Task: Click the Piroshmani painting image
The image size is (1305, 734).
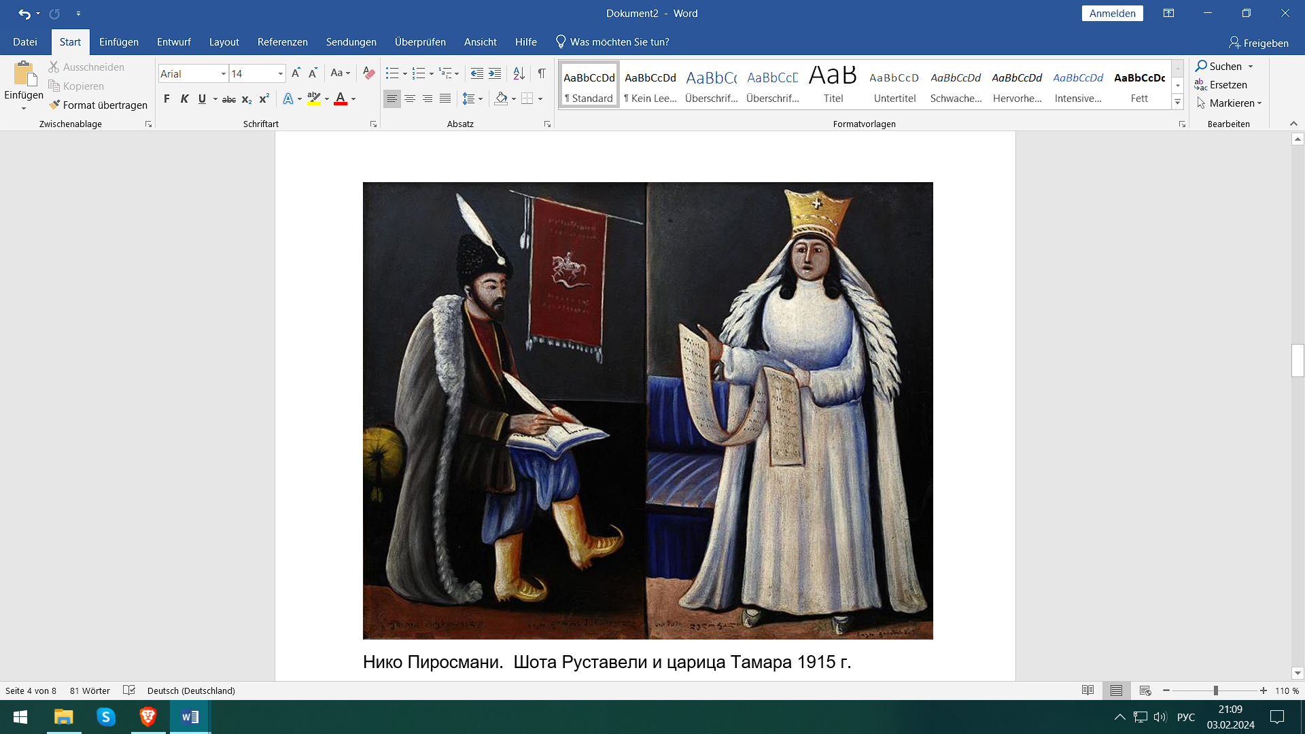Action: point(647,410)
